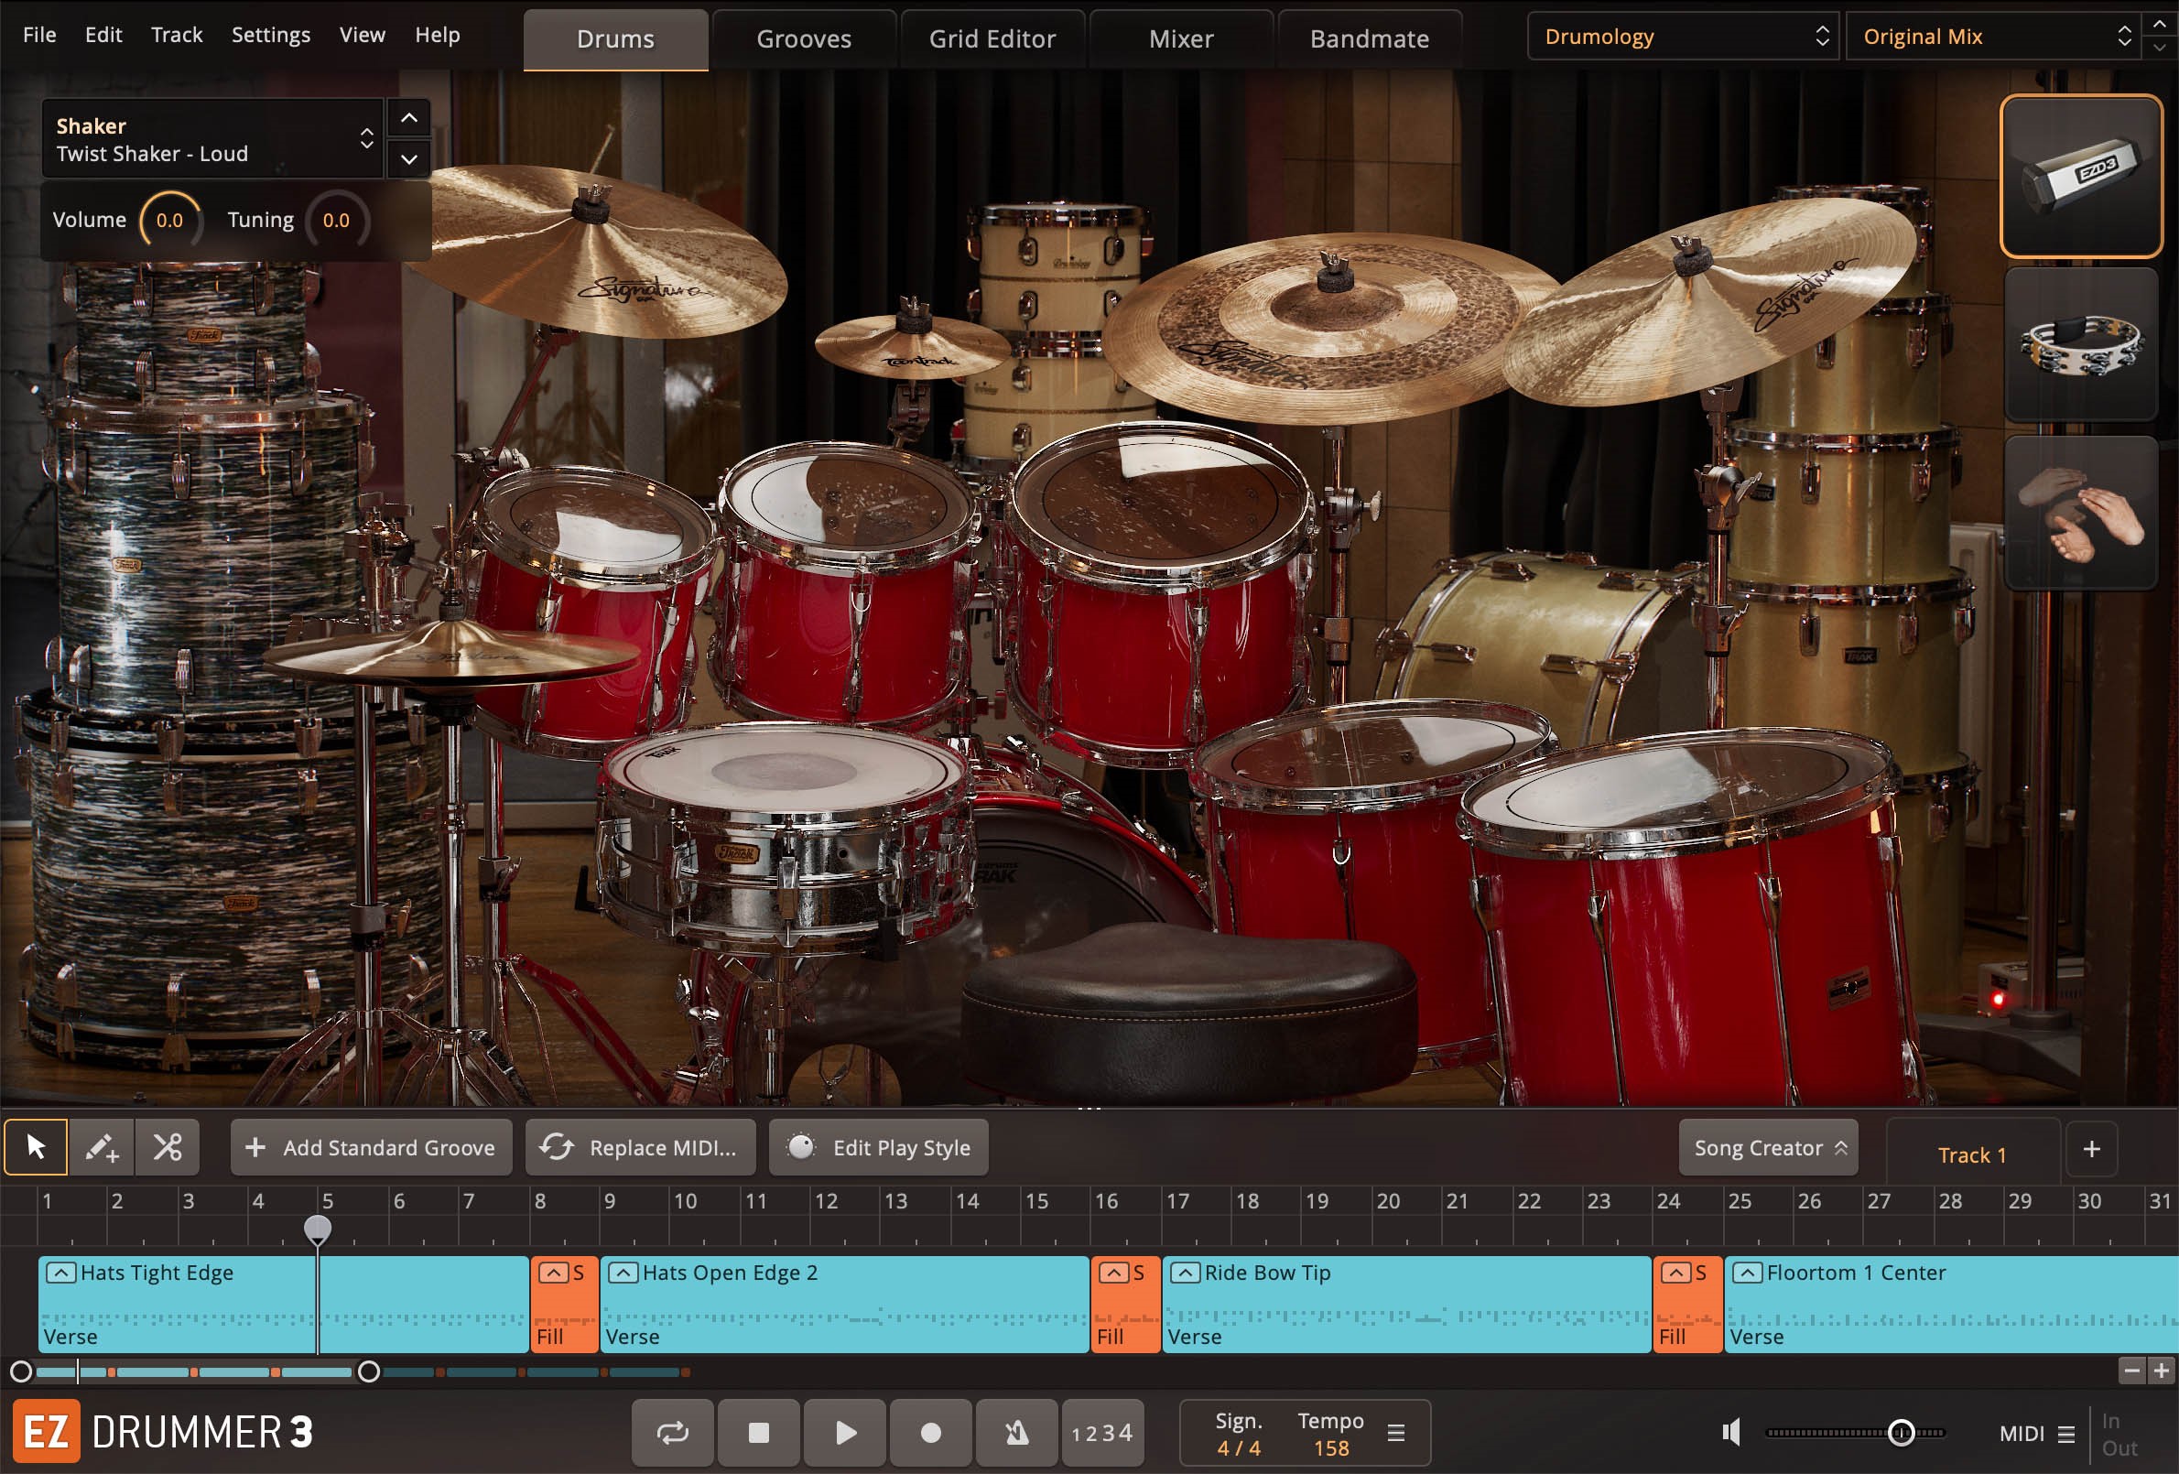Click bar 17 on timeline ruler
2179x1474 pixels.
(x=1177, y=1201)
